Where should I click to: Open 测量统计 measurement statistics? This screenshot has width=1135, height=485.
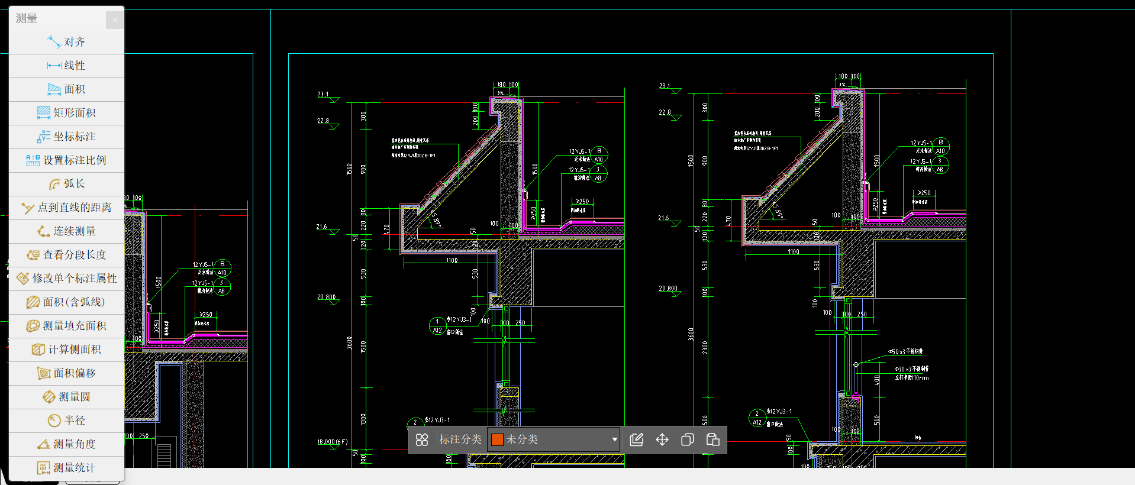[66, 468]
